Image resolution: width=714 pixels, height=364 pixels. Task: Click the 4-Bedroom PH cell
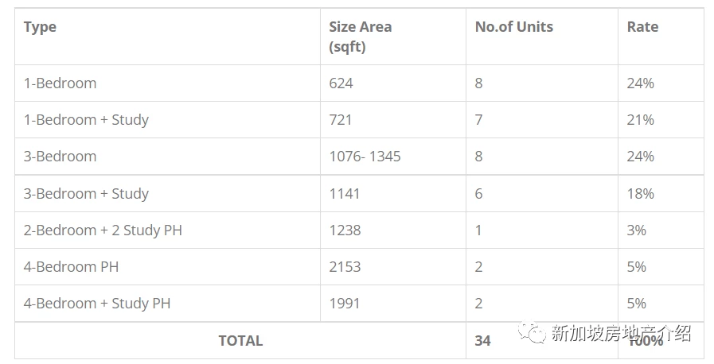pos(71,267)
